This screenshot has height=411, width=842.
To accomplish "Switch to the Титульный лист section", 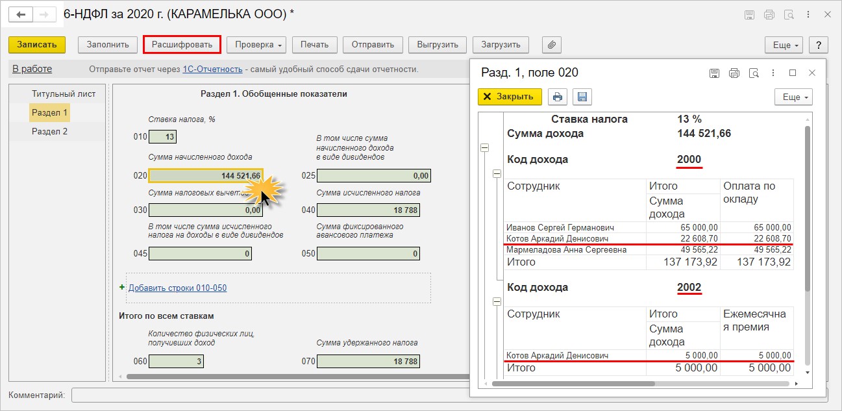I will (x=64, y=94).
